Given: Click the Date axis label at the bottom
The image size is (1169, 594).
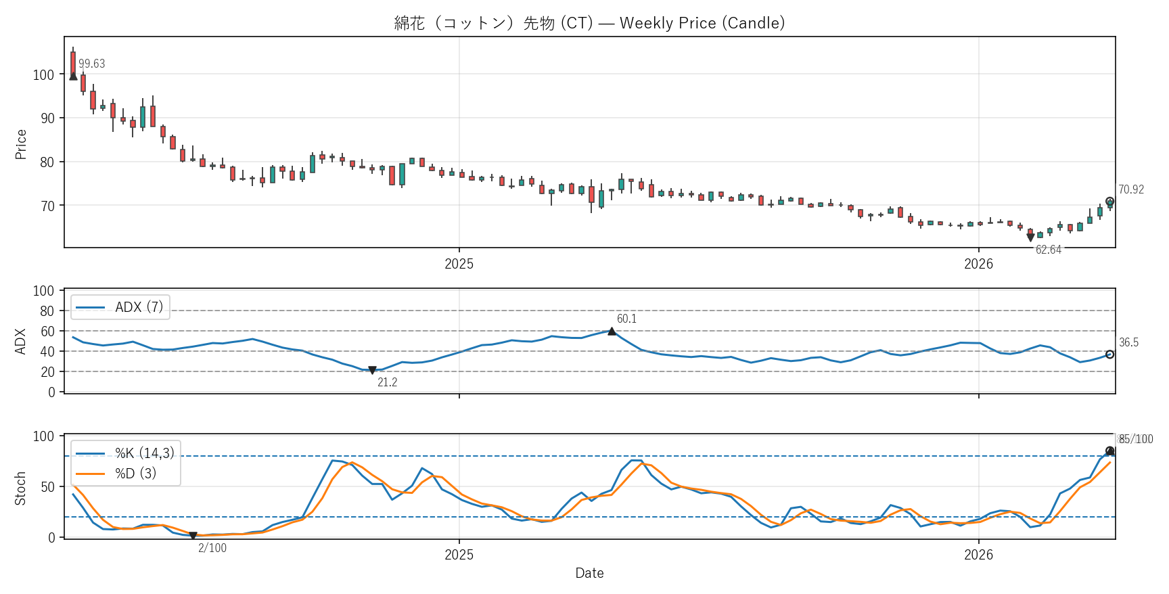Looking at the screenshot, I should [x=589, y=573].
